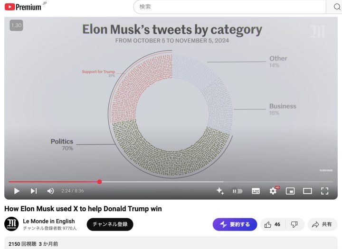The image size is (342, 249).
Task: Seek using the red progress bar scrubber
Action: click(99, 182)
